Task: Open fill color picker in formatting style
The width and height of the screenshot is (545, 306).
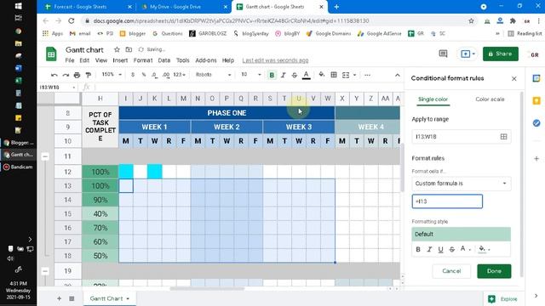Action: (x=484, y=249)
